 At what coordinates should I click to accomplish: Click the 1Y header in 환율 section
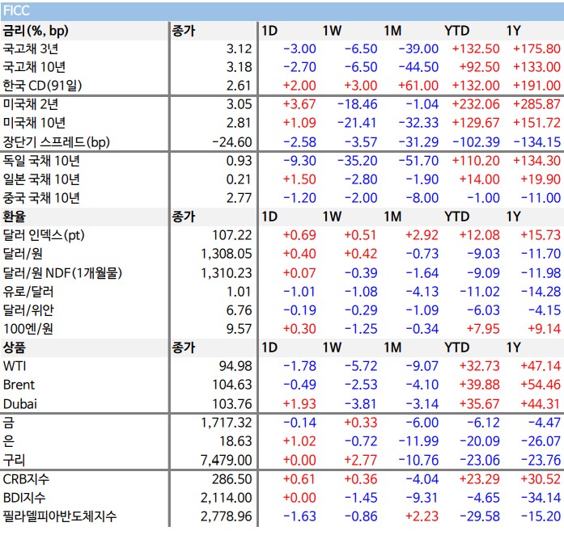tap(513, 217)
